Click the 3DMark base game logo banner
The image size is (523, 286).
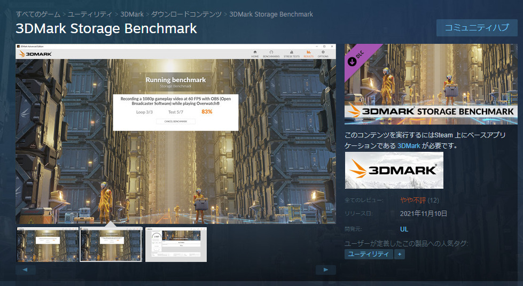[x=394, y=170]
